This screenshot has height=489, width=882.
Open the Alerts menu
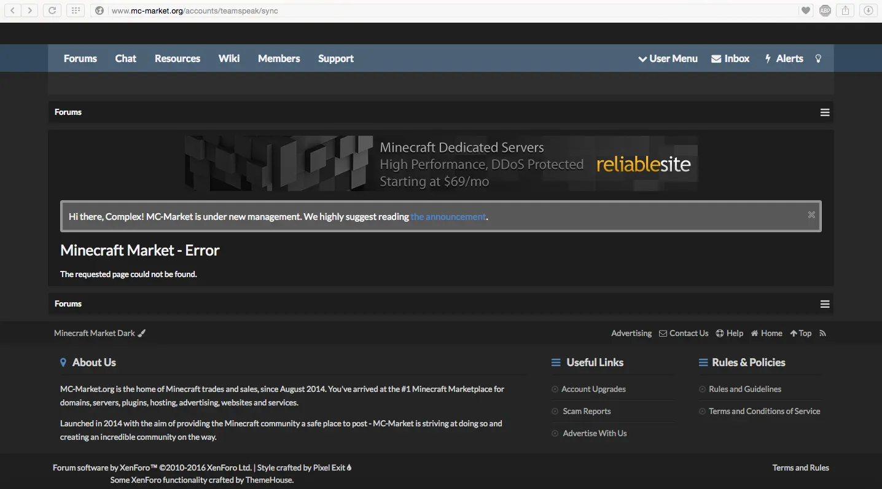coord(784,58)
